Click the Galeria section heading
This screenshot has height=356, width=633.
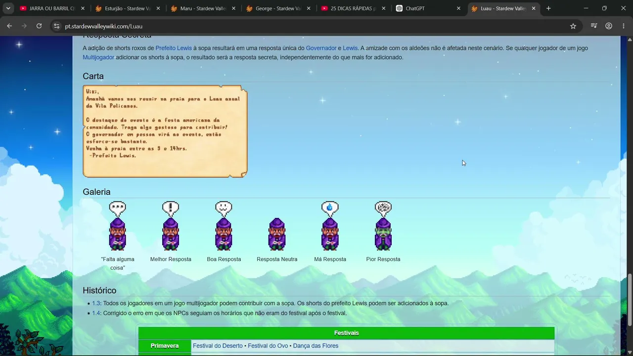click(x=96, y=192)
